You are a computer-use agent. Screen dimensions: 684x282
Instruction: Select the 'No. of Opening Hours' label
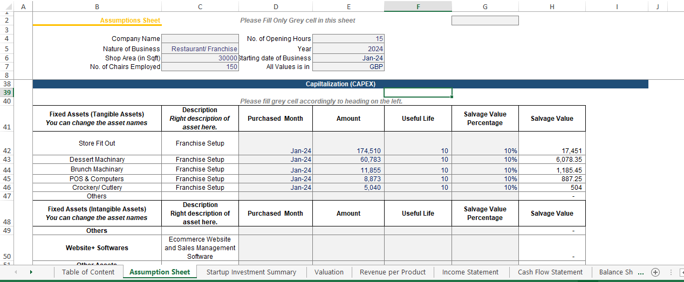(x=279, y=39)
